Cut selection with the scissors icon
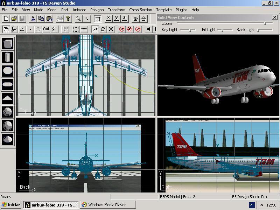The height and width of the screenshot is (210, 280). point(33,19)
